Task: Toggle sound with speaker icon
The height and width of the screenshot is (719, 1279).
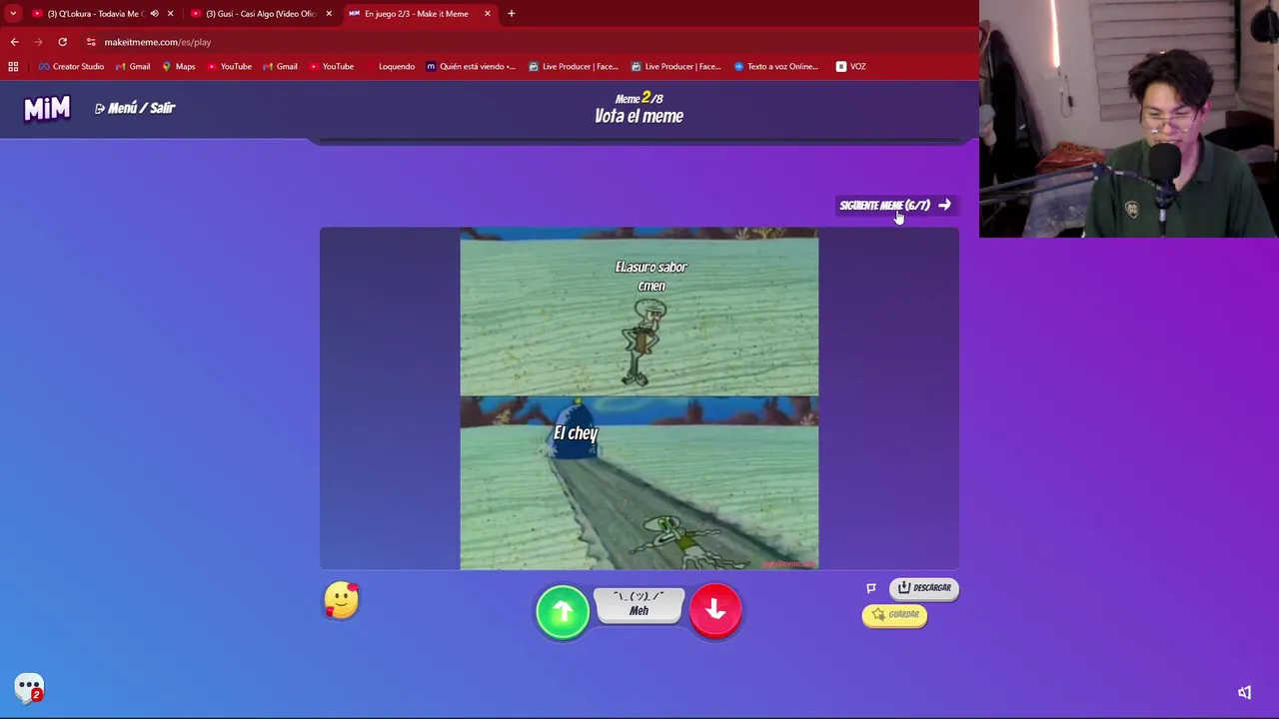Action: [1244, 692]
